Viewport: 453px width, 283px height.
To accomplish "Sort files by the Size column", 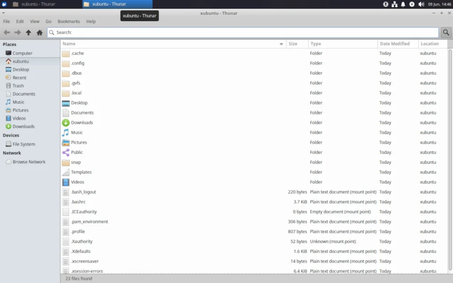I will pyautogui.click(x=297, y=44).
